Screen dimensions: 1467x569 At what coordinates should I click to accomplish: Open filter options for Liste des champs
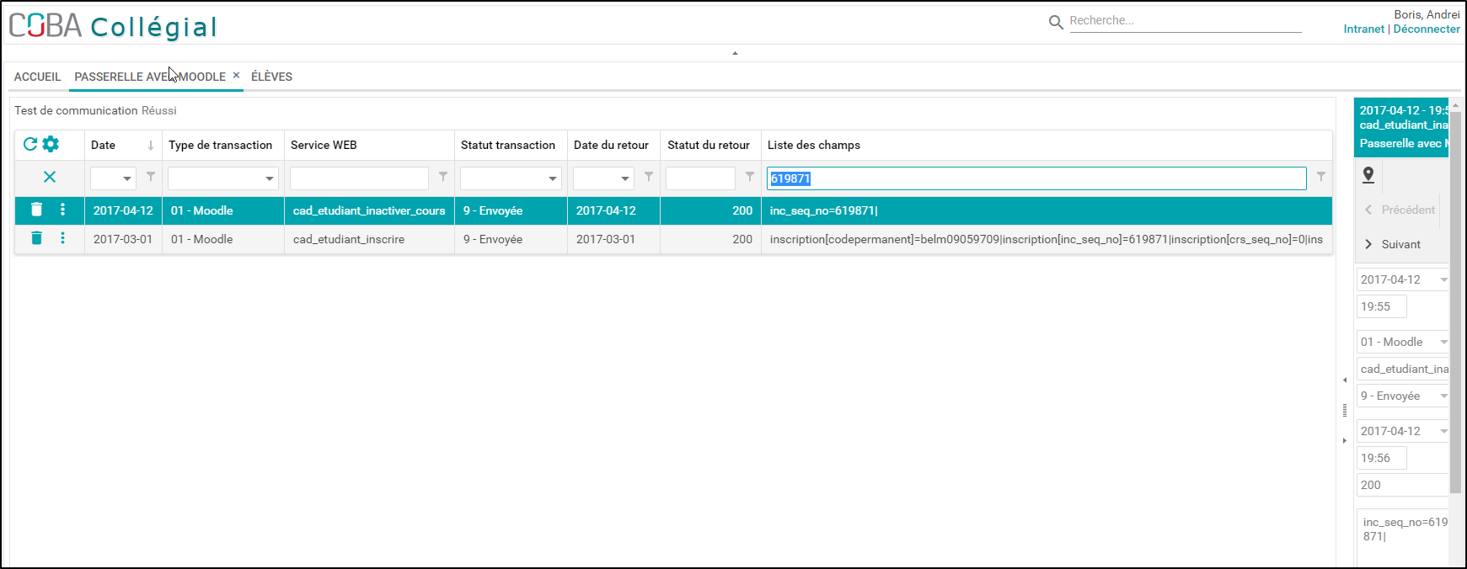click(x=1321, y=177)
